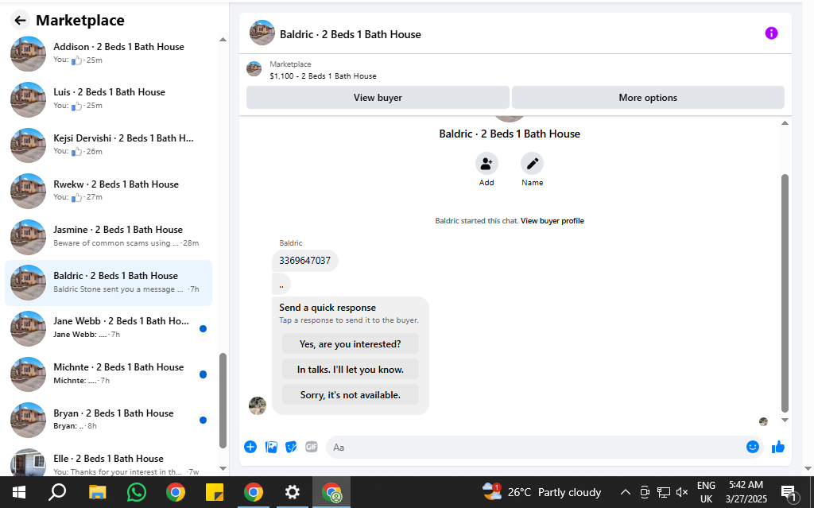The height and width of the screenshot is (508, 814).
Task: Click the chat panel vertical scrollbar
Action: [x=785, y=293]
